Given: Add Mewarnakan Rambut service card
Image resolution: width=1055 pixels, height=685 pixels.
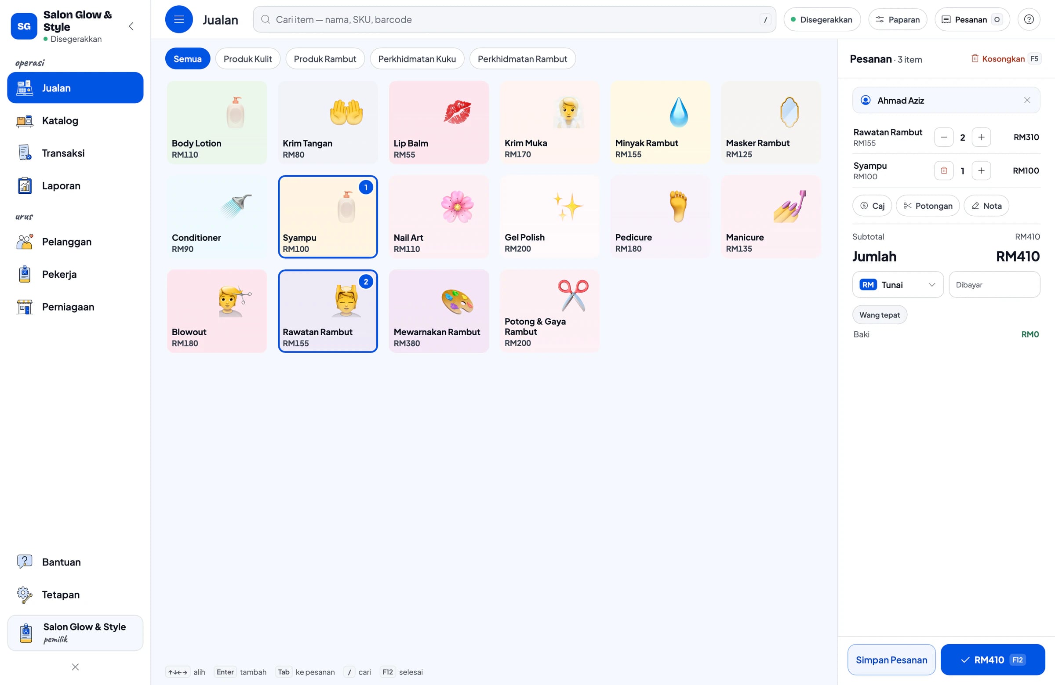Looking at the screenshot, I should coord(438,311).
